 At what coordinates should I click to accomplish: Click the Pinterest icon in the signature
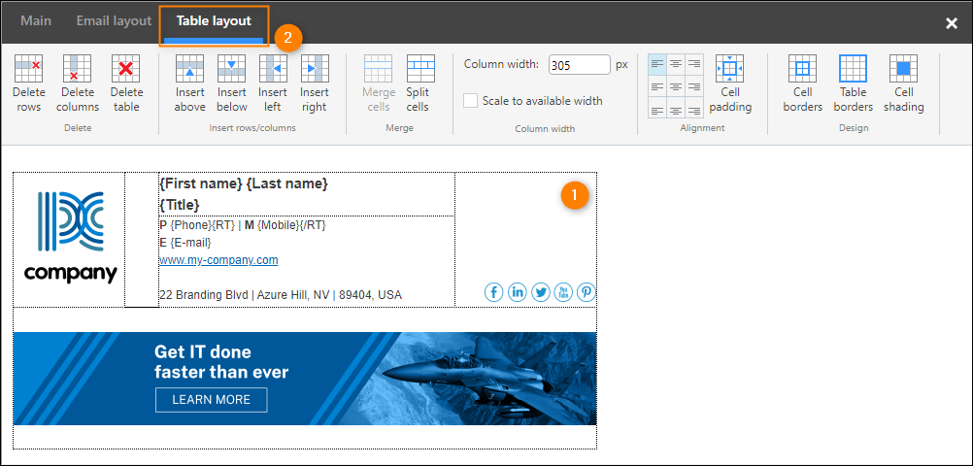pyautogui.click(x=587, y=292)
